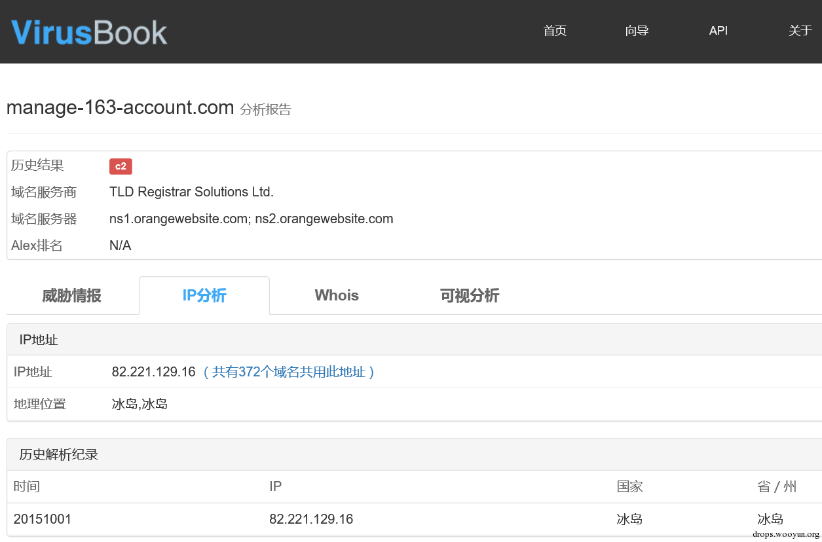Select registrar TLD Registrar Solutions Ltd.
The image size is (822, 542).
click(x=191, y=192)
